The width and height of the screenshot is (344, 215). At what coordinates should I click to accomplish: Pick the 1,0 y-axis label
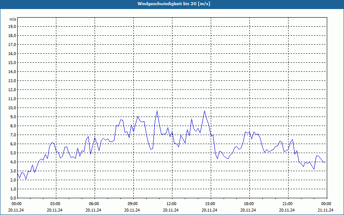(x=13, y=189)
